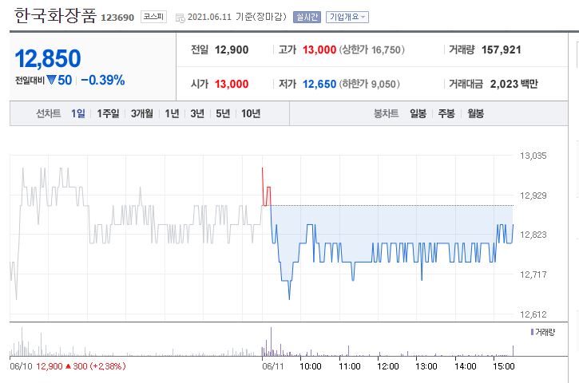Image resolution: width=579 pixels, height=383 pixels.
Task: Click the 거래량 legend in volume chart
Action: (x=542, y=332)
